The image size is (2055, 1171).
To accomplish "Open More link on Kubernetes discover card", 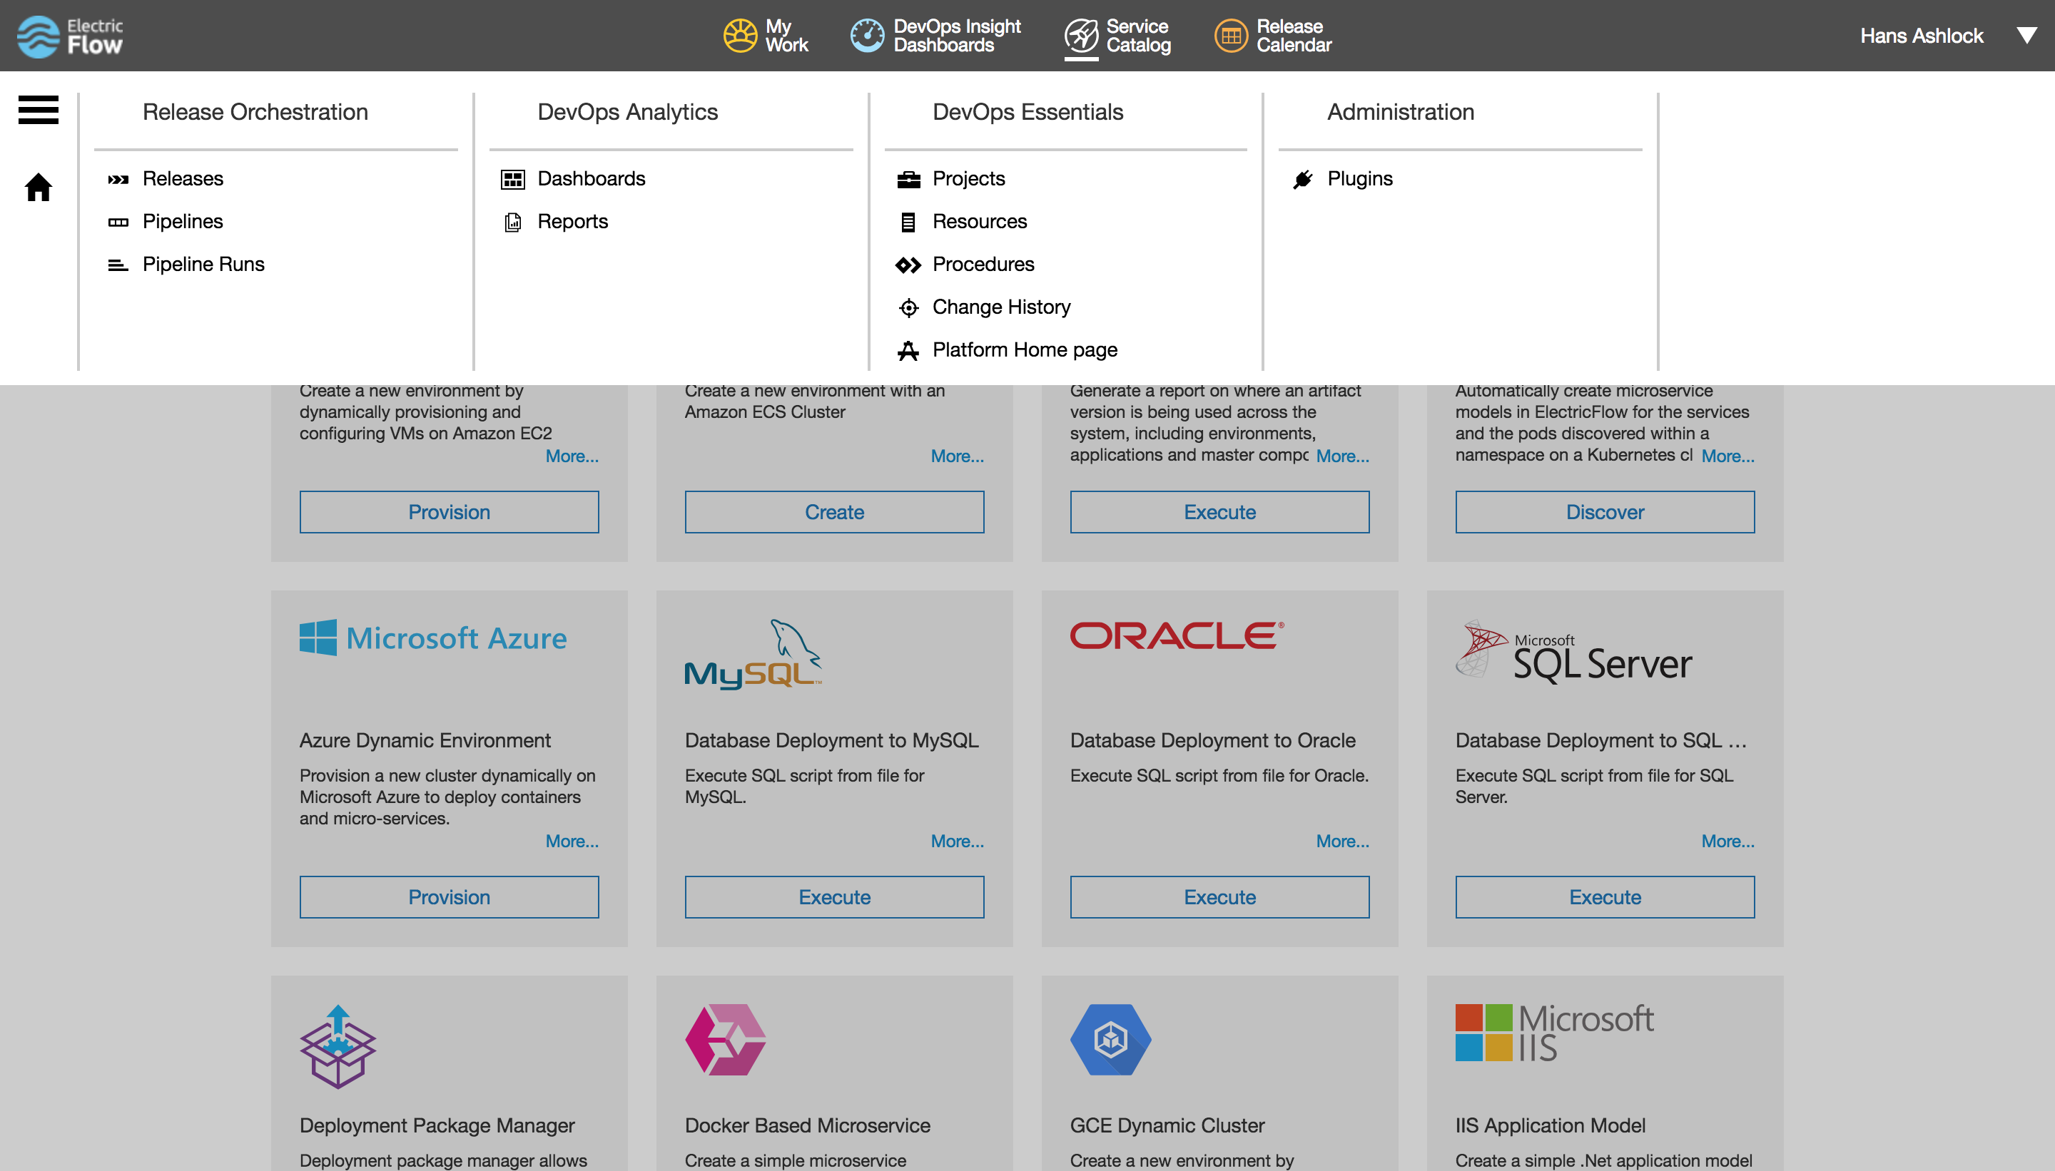I will [1727, 456].
